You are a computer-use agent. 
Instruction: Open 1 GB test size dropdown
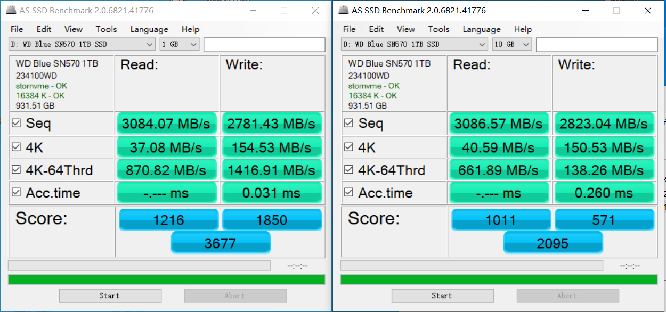(180, 44)
